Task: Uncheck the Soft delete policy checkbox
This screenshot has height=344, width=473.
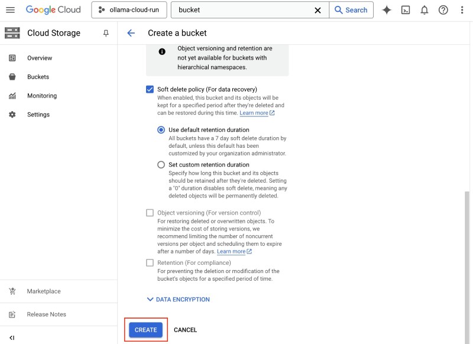Action: click(x=150, y=89)
